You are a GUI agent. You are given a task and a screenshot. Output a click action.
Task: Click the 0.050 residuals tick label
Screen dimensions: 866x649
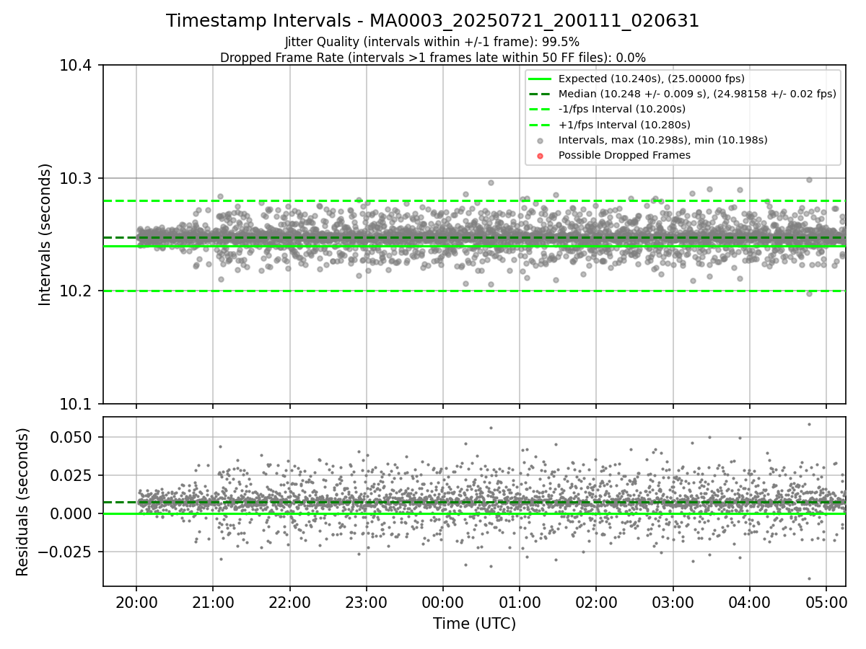coord(71,437)
